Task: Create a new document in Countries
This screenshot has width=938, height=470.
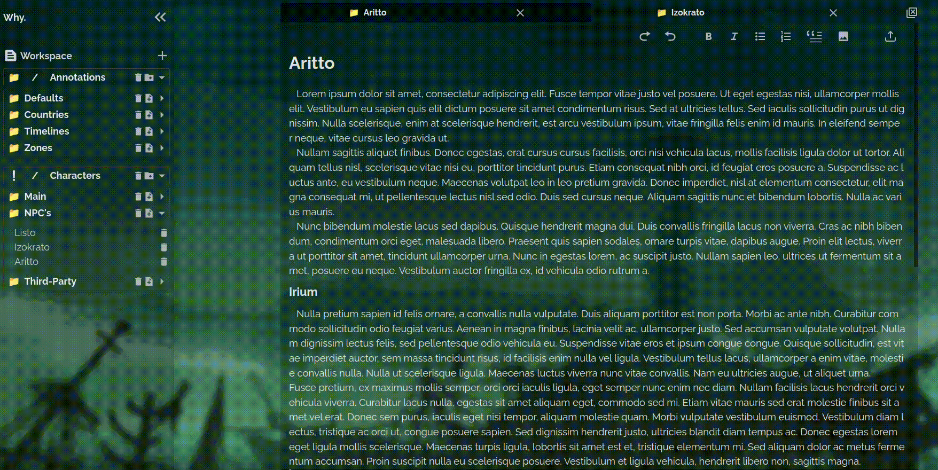Action: point(149,115)
